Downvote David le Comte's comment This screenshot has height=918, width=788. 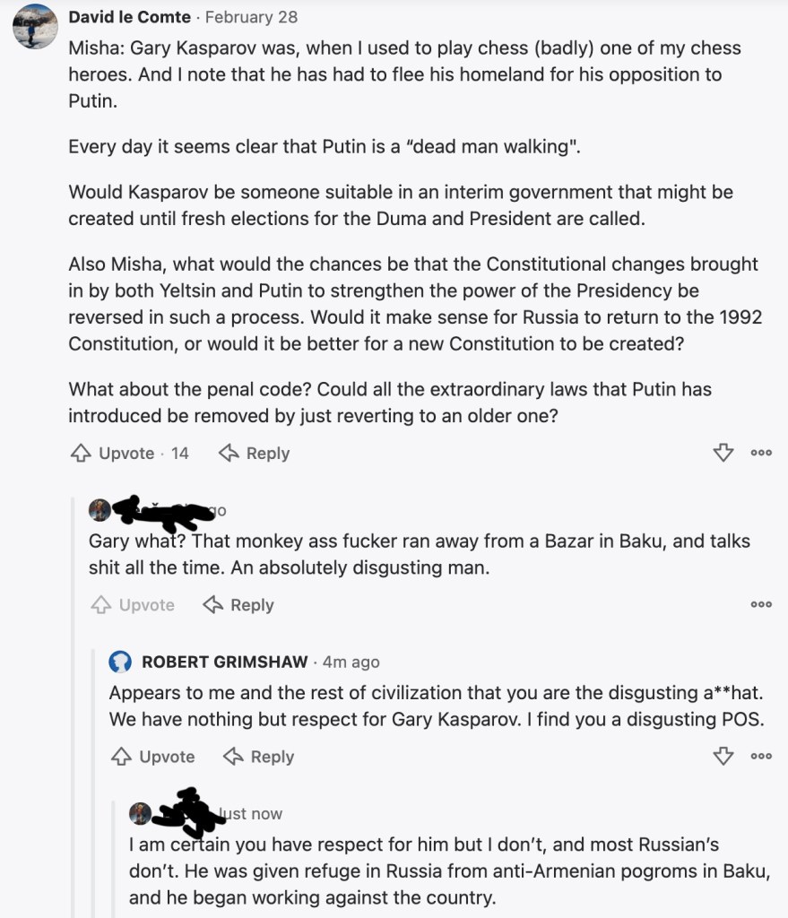[x=723, y=454]
